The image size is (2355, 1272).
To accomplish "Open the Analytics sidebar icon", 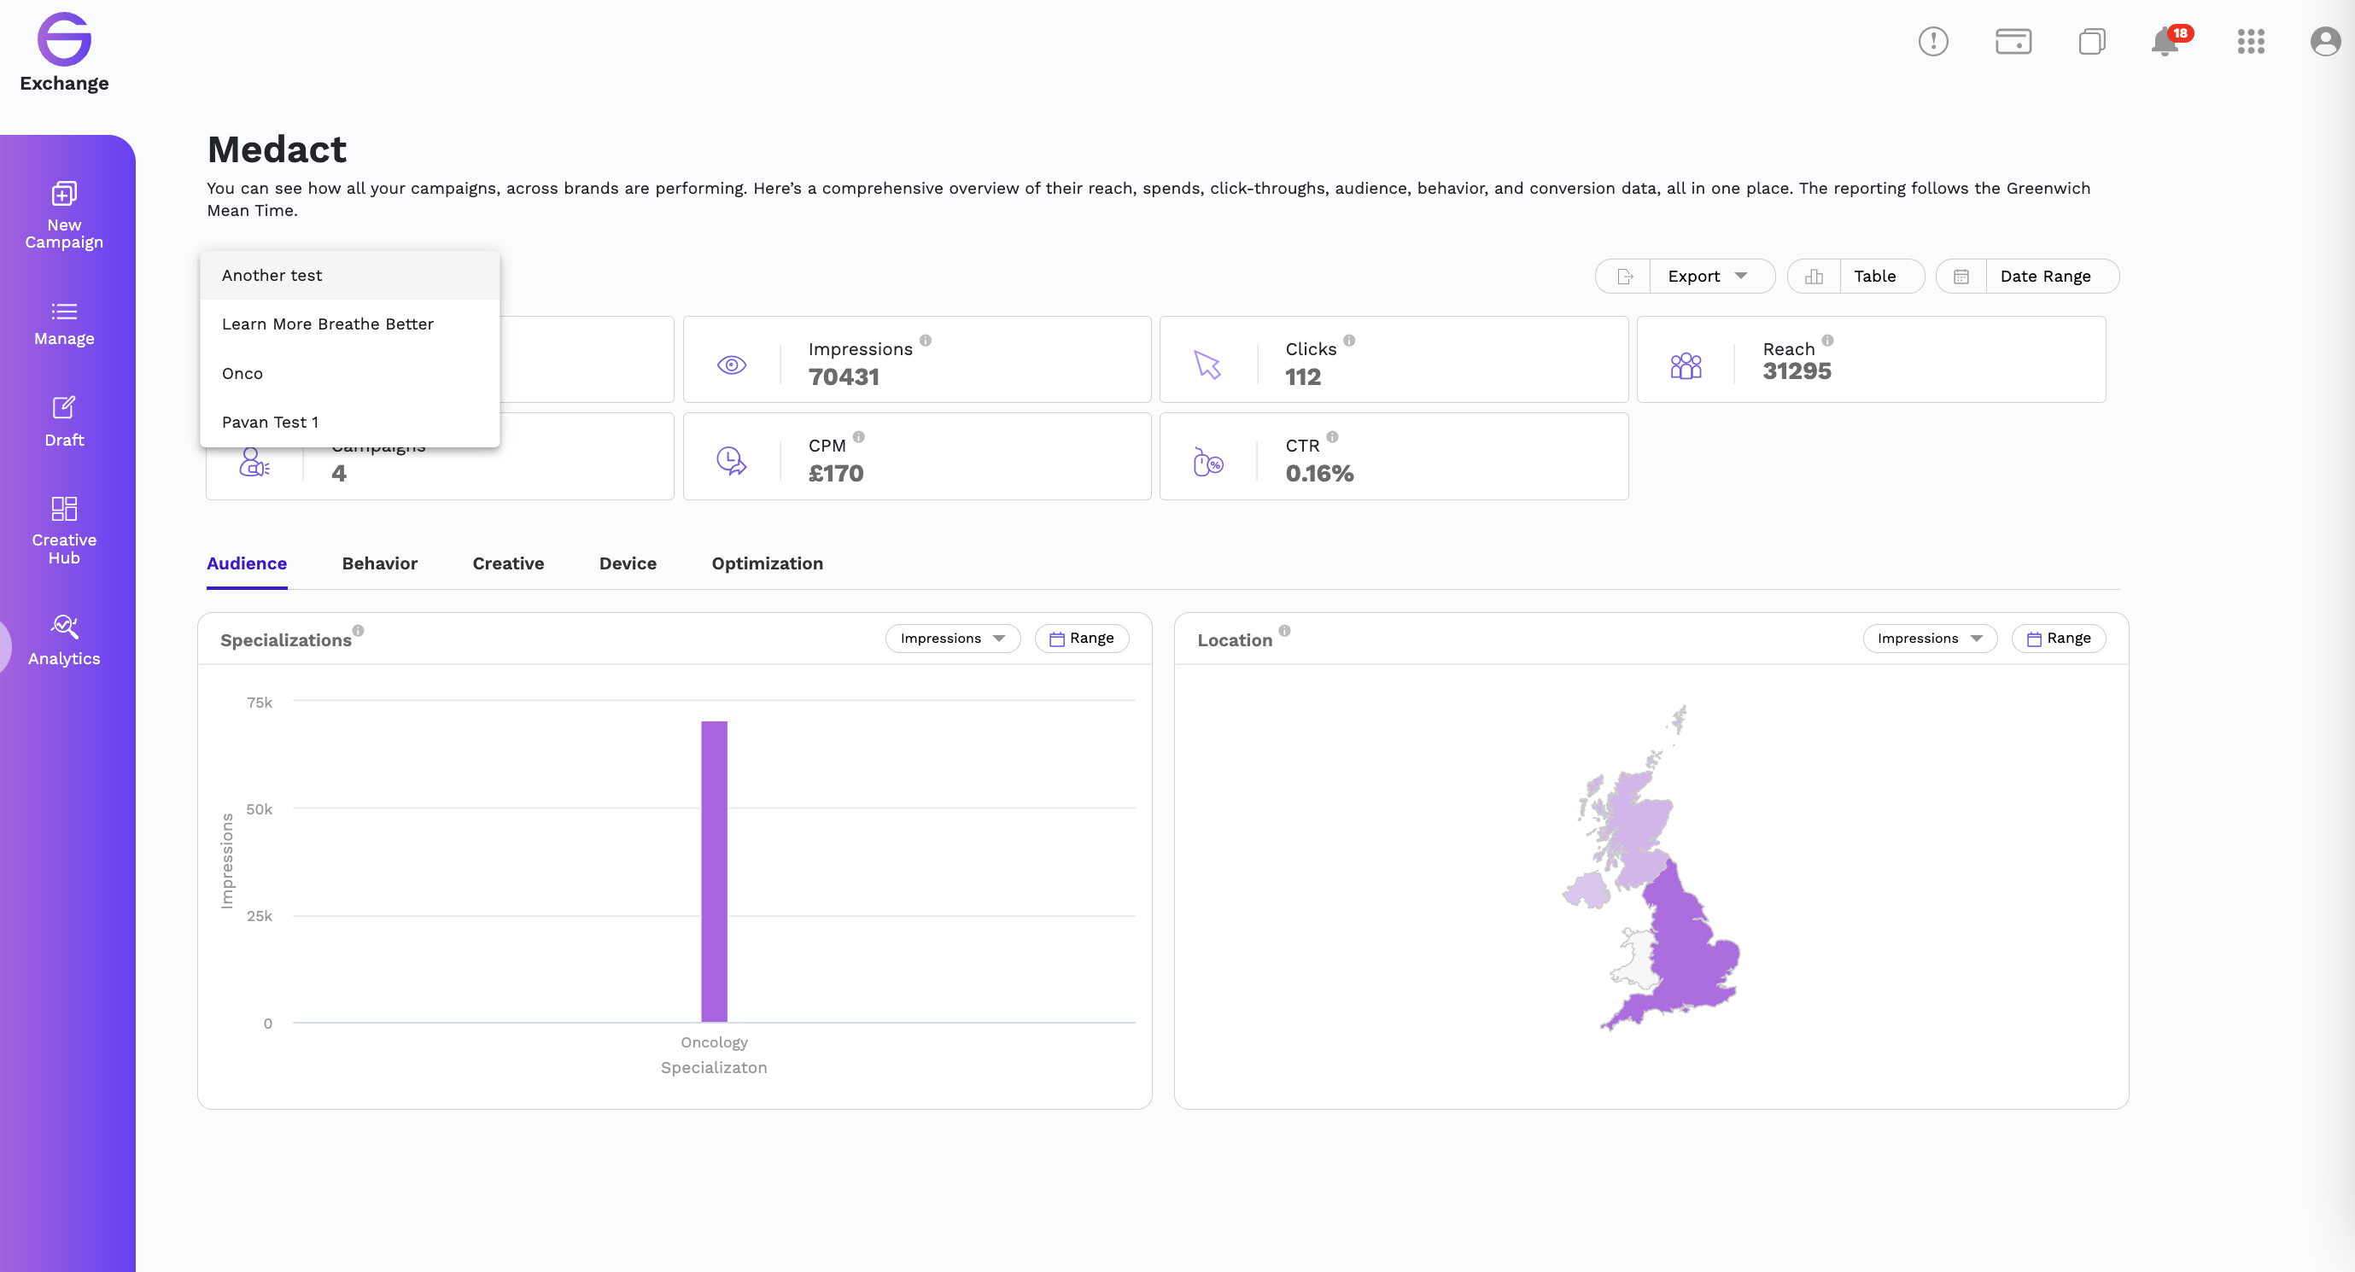I will click(x=64, y=627).
